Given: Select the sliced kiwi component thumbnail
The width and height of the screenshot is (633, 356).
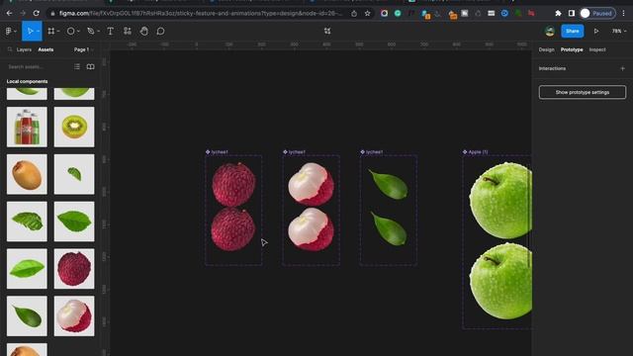Looking at the screenshot, I should tap(74, 127).
